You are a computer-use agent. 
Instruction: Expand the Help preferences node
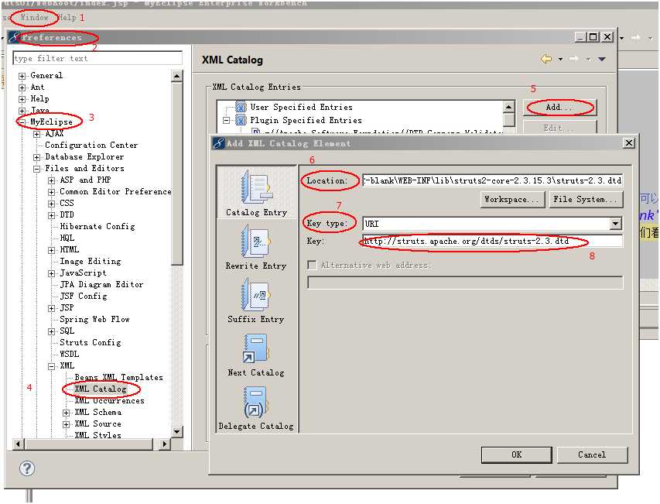(22, 99)
